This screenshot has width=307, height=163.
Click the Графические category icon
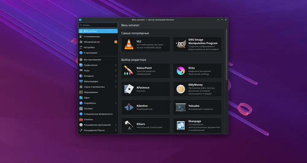(81, 65)
